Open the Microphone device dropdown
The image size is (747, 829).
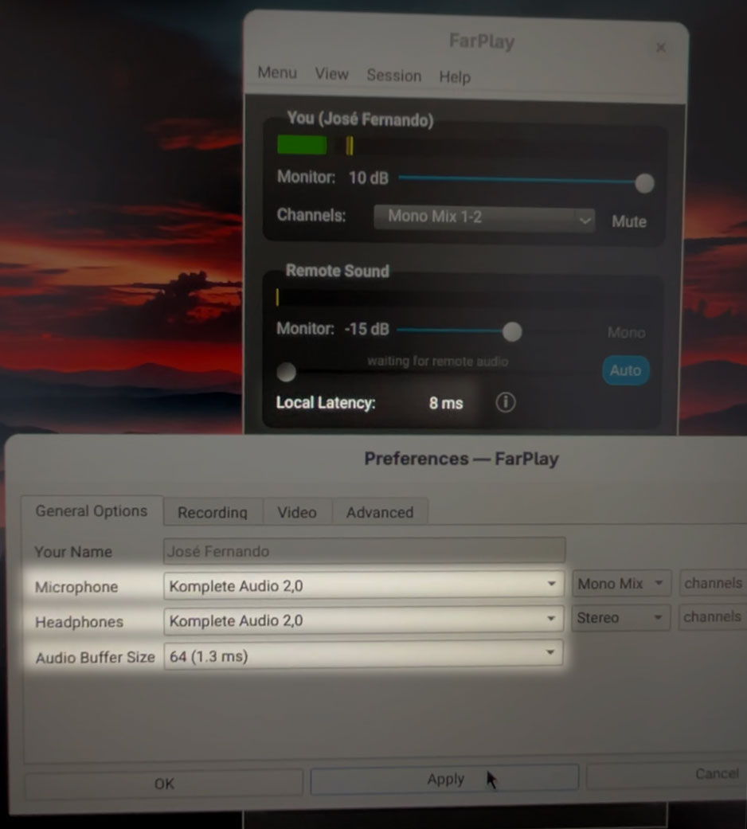(363, 587)
